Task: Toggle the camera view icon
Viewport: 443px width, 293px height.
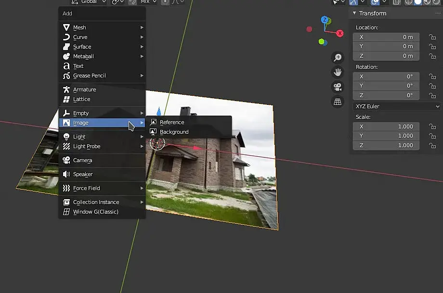Action: coord(338,87)
